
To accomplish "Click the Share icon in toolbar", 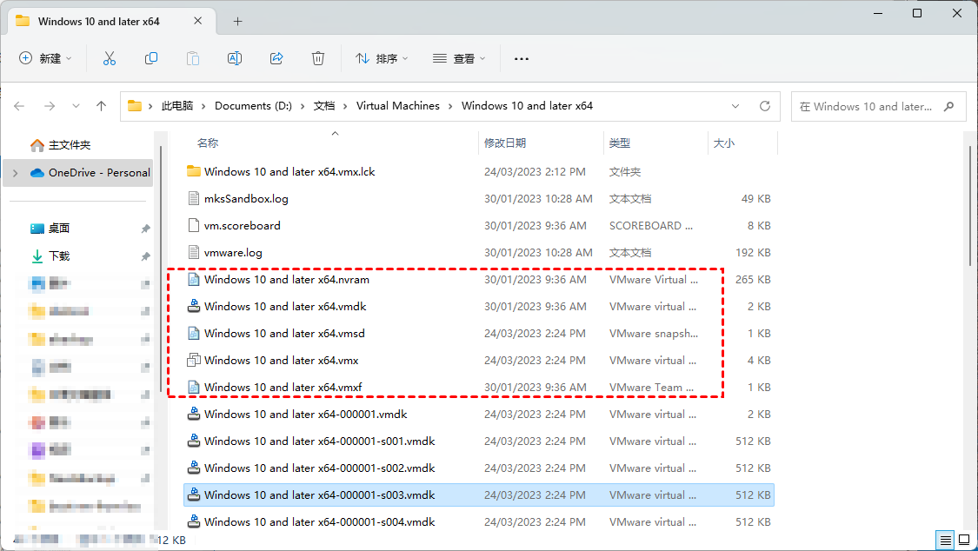I will tap(276, 58).
